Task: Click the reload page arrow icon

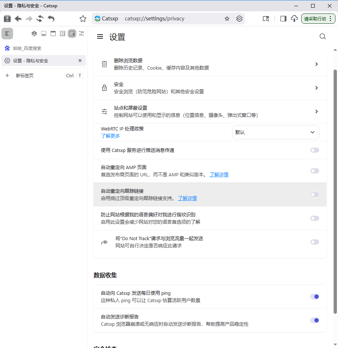Action: click(39, 18)
